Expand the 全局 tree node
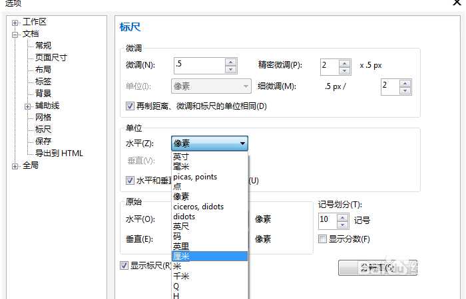 15,165
